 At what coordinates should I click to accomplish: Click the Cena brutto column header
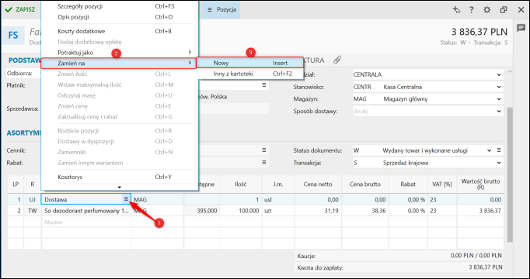coord(365,184)
